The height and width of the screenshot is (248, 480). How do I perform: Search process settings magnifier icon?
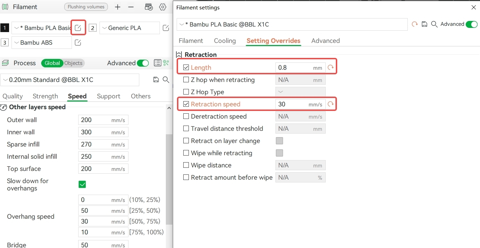point(166,80)
